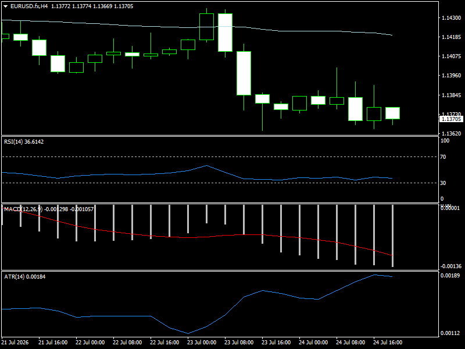Click the 23 Jul 00:00 time label
Image resolution: width=465 pixels, height=349 pixels.
(202, 343)
